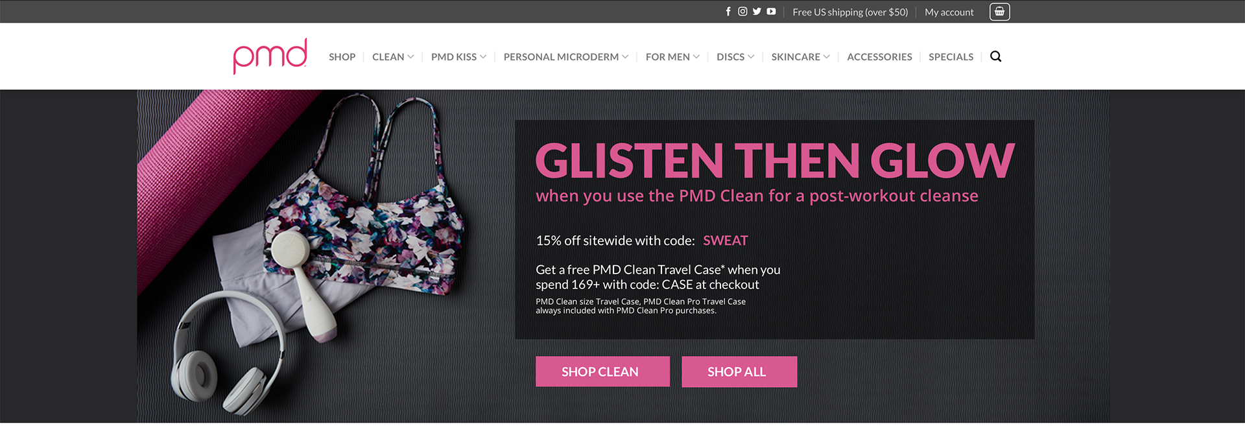Image resolution: width=1245 pixels, height=437 pixels.
Task: Open the YouTube channel icon
Action: point(771,12)
